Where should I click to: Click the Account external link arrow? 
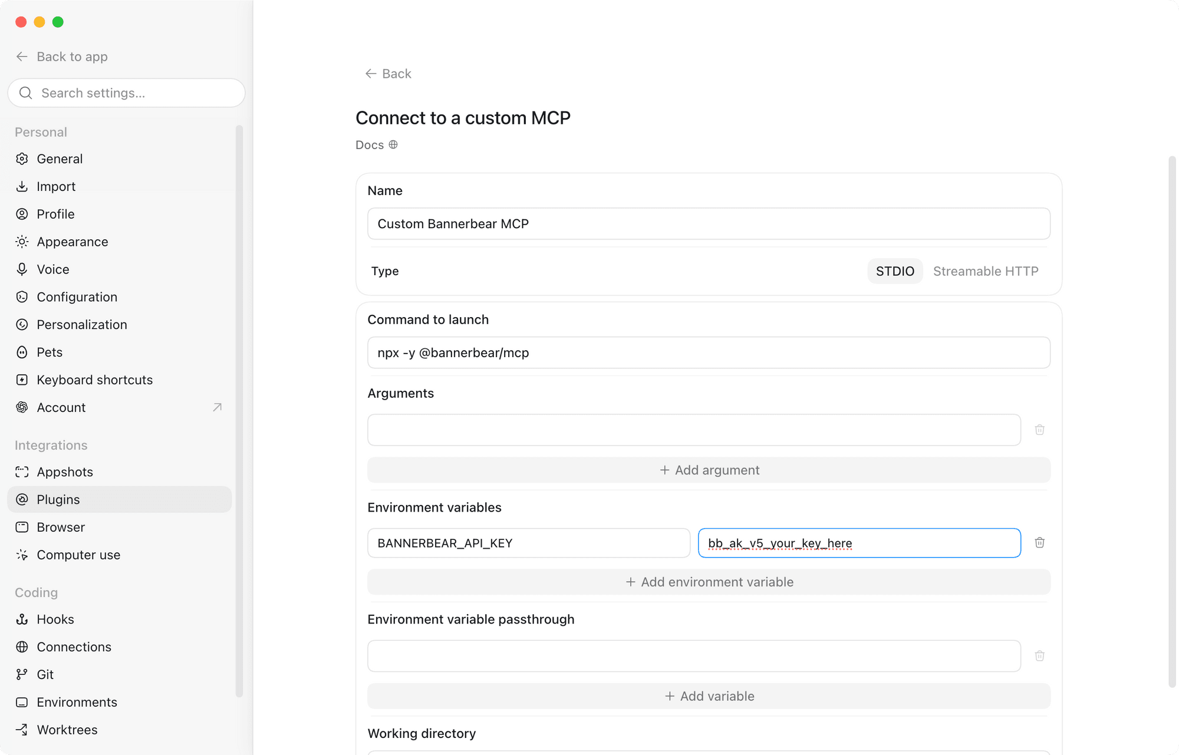coord(217,407)
